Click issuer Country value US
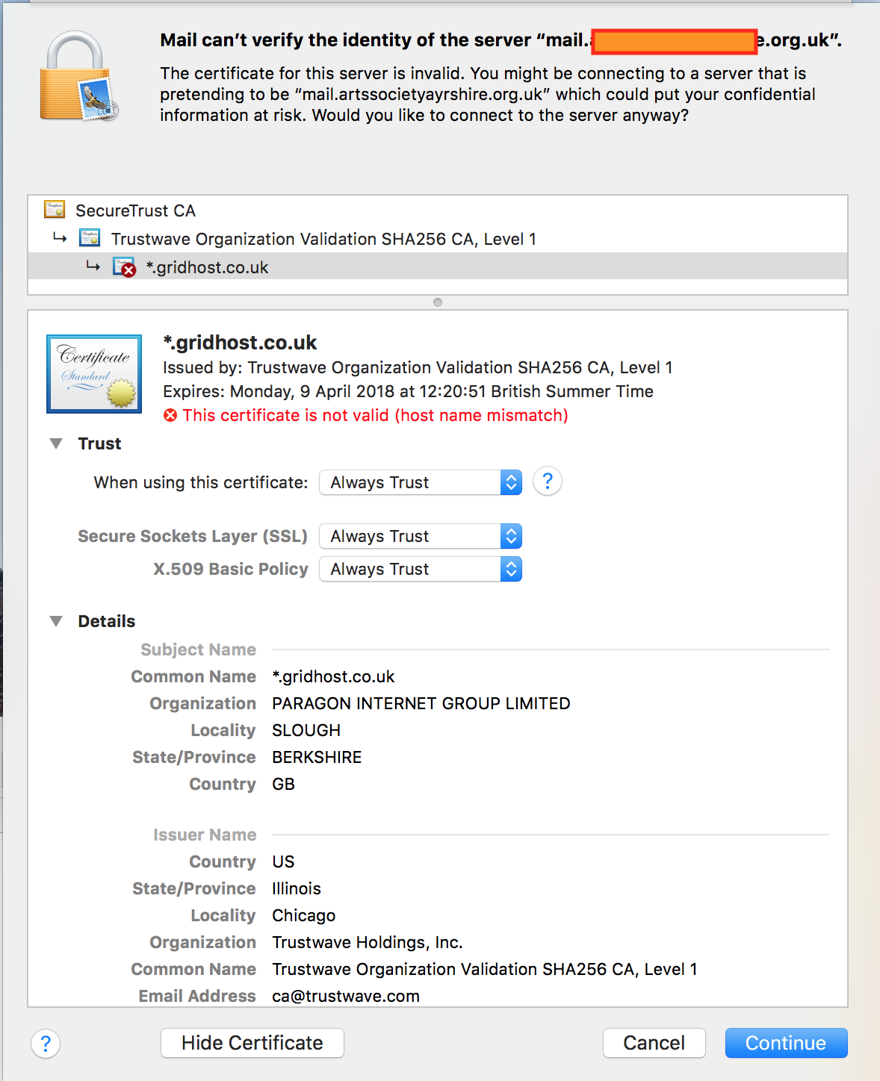880x1081 pixels. coord(283,862)
